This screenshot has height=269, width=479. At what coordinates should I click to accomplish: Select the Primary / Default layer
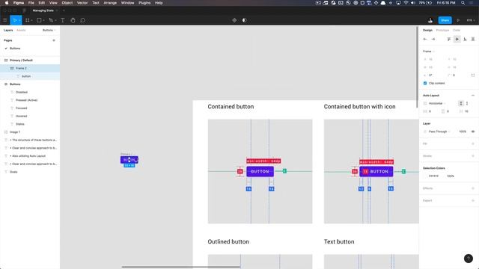click(x=30, y=61)
